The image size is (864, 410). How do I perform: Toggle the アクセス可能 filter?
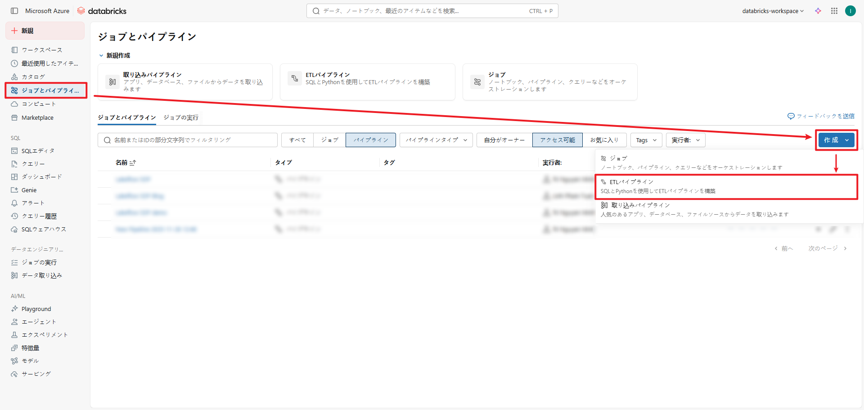click(557, 140)
